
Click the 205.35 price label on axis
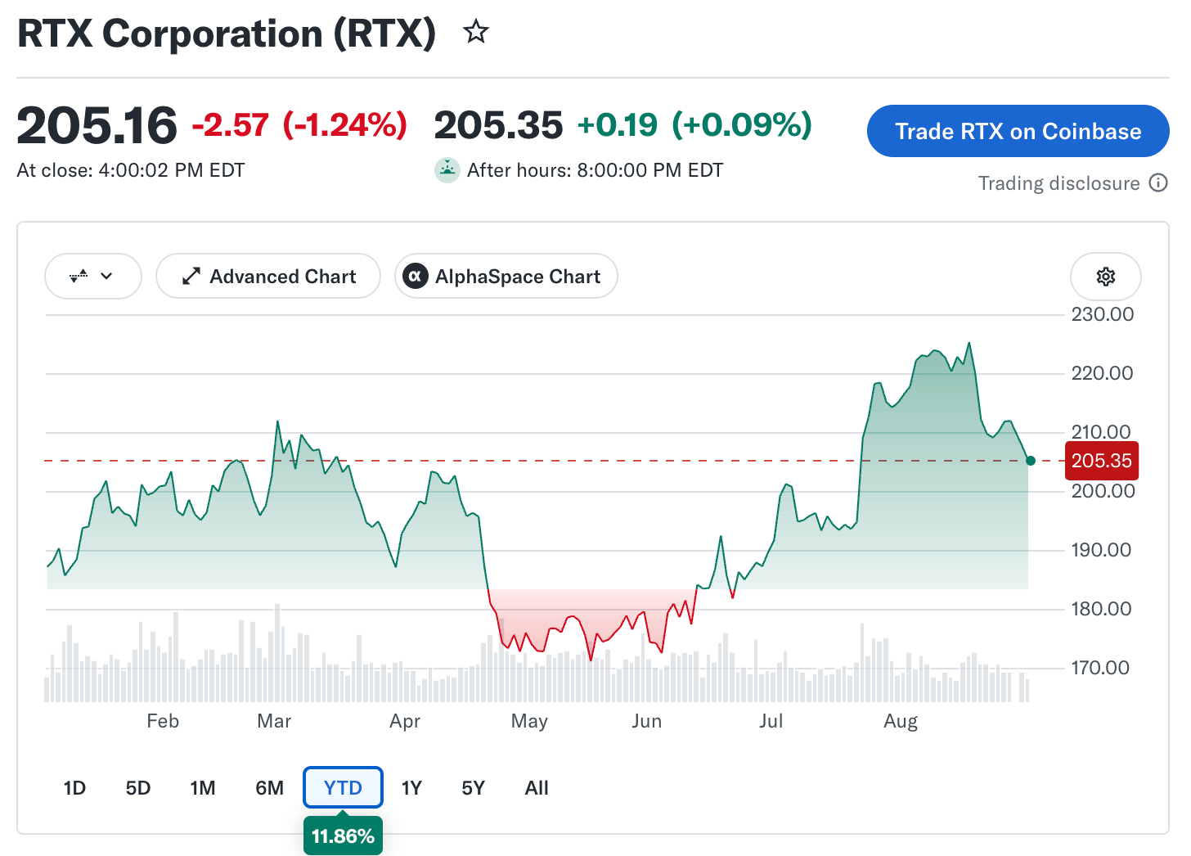point(1101,461)
